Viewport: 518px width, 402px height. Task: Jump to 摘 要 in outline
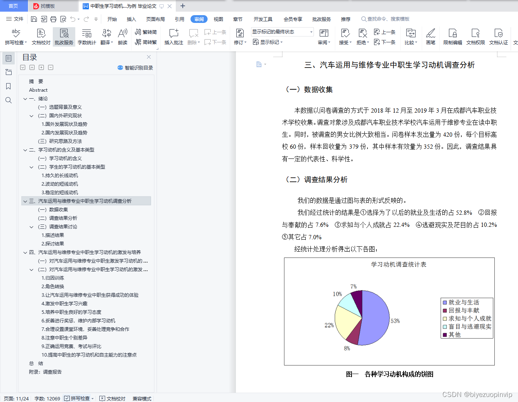coord(36,82)
